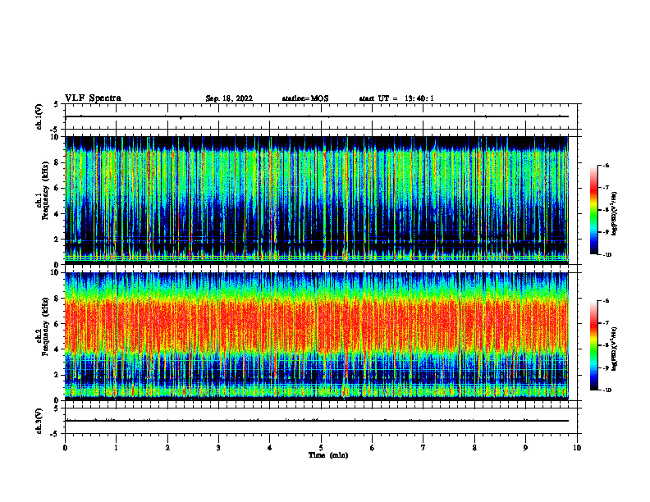Viewport: 650px width, 502px height.
Task: Click the time axis tick label "10"
Action: coord(577,448)
